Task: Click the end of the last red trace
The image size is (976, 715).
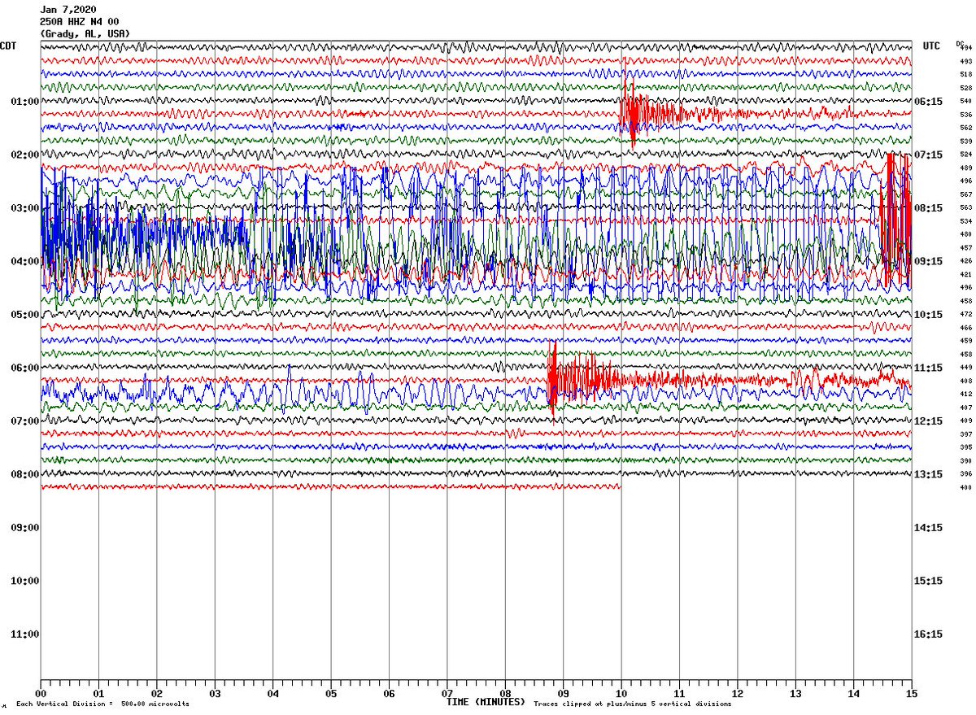Action: (x=620, y=486)
